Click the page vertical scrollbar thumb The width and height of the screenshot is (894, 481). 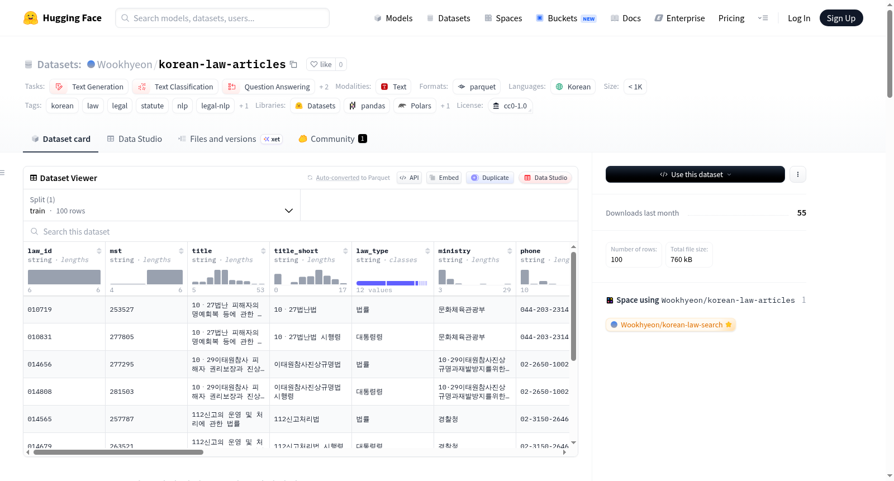tap(890, 54)
